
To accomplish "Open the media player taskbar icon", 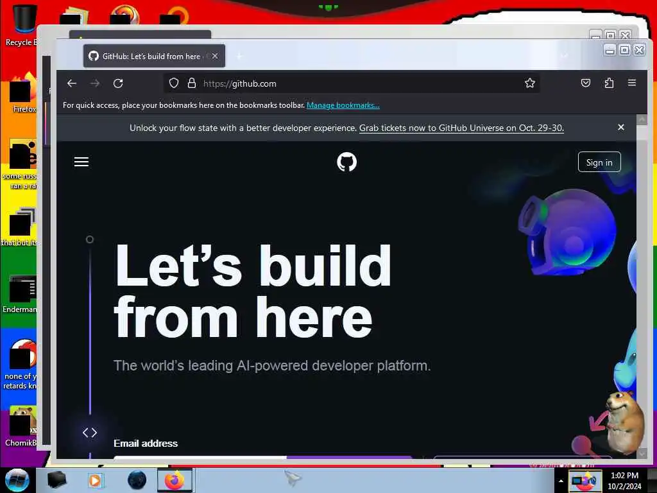I will (x=95, y=480).
